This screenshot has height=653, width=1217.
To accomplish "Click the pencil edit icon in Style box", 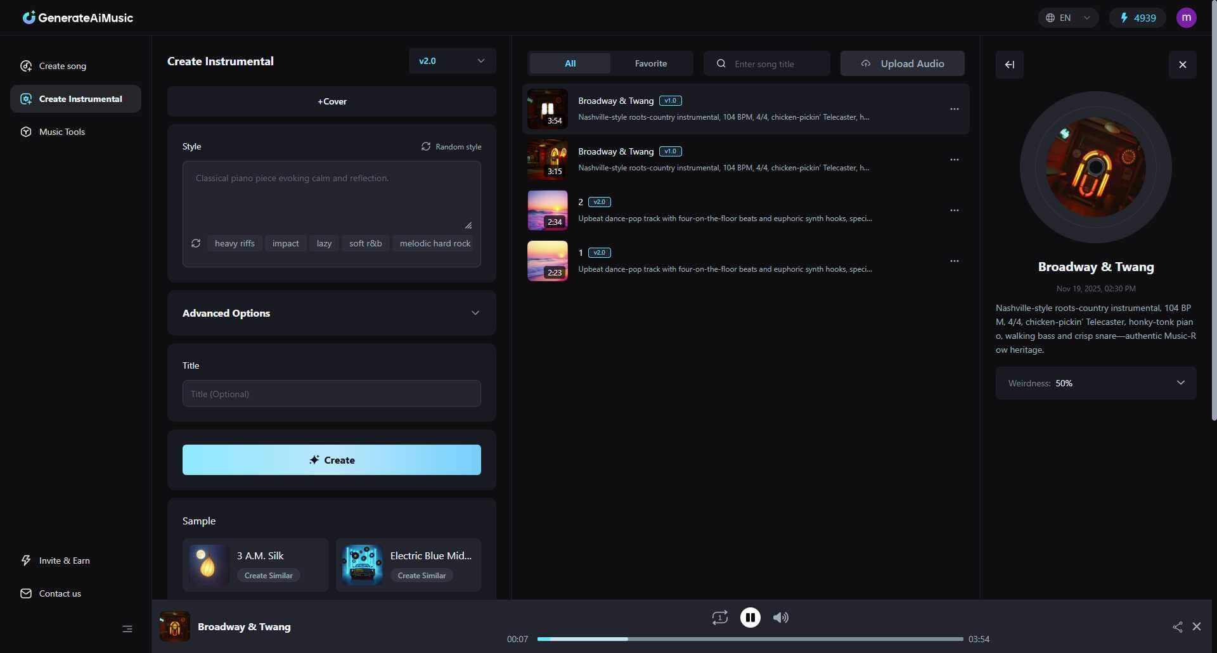I will (x=468, y=225).
